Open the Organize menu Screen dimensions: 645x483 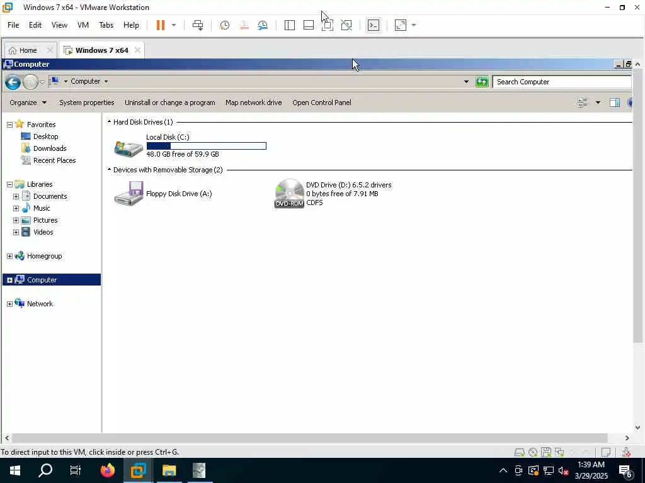click(28, 103)
